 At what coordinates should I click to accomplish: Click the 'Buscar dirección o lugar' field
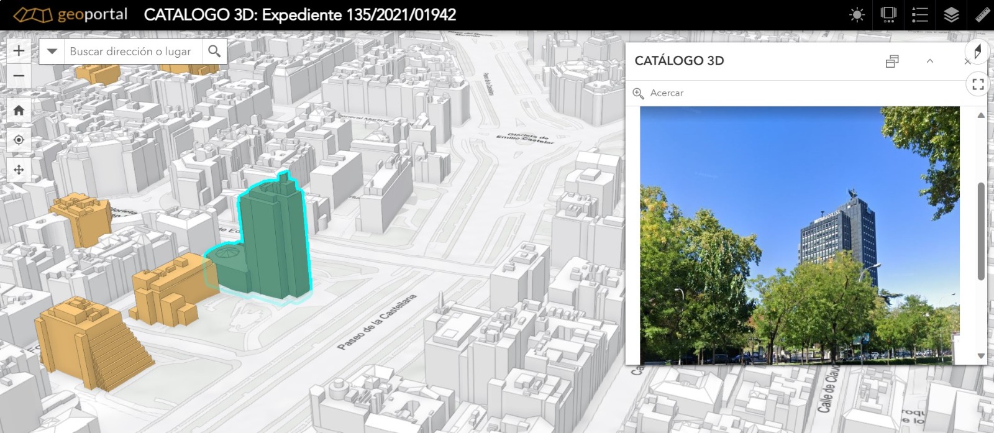click(132, 51)
